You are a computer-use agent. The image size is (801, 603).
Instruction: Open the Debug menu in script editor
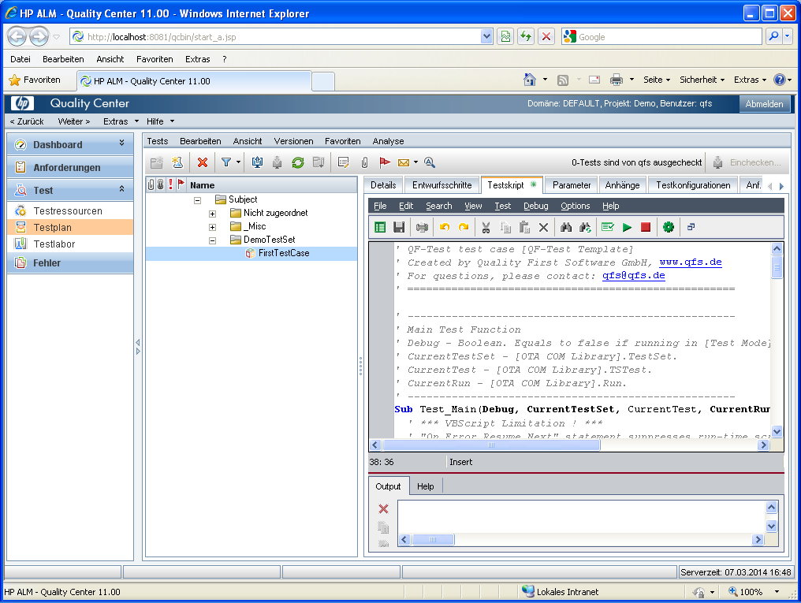(535, 206)
